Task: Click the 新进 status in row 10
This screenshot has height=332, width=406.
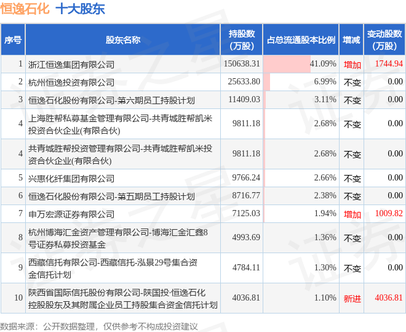Action: pos(352,299)
